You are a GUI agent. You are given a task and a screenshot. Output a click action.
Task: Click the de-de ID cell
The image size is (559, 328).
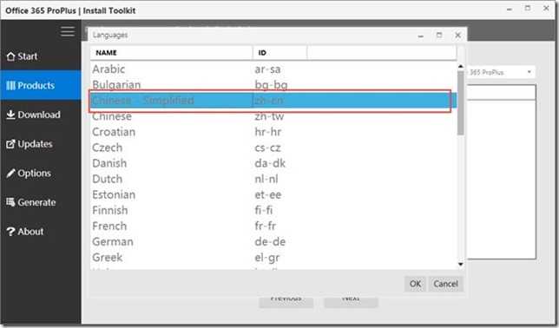[270, 242]
